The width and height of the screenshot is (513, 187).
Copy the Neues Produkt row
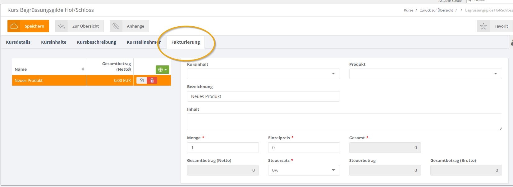click(142, 80)
